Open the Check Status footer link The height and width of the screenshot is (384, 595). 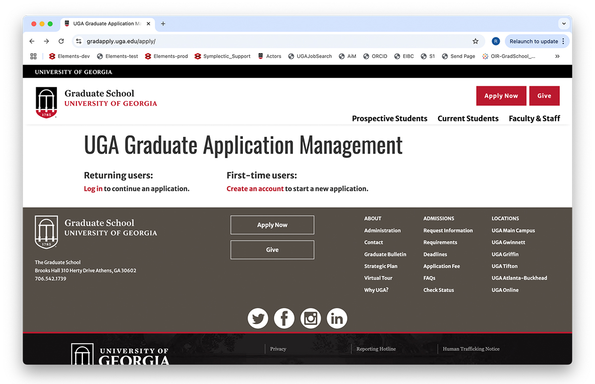pos(439,290)
